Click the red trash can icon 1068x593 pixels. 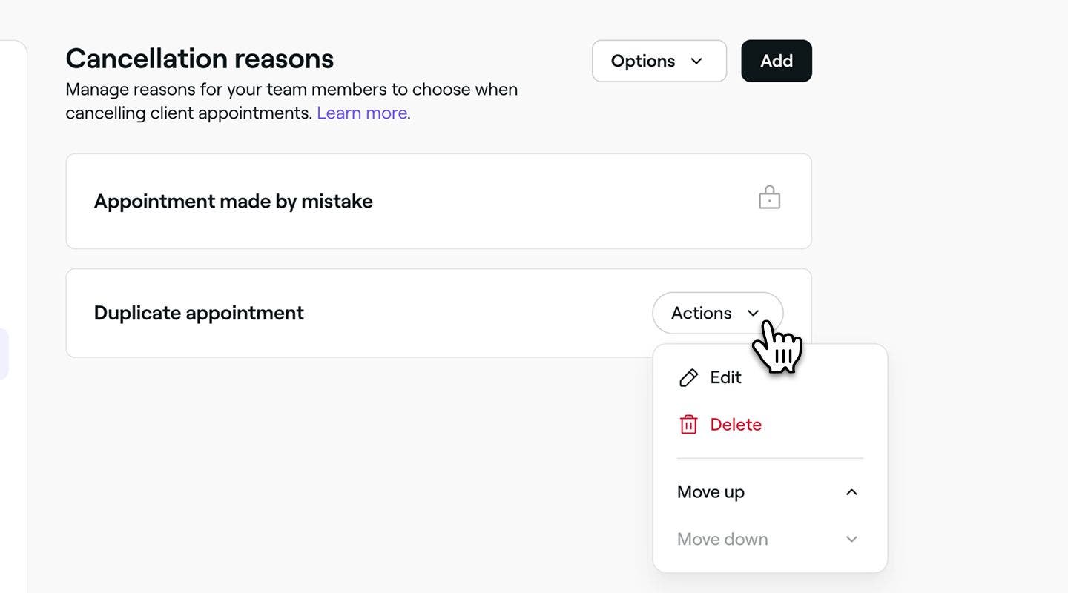click(x=688, y=425)
